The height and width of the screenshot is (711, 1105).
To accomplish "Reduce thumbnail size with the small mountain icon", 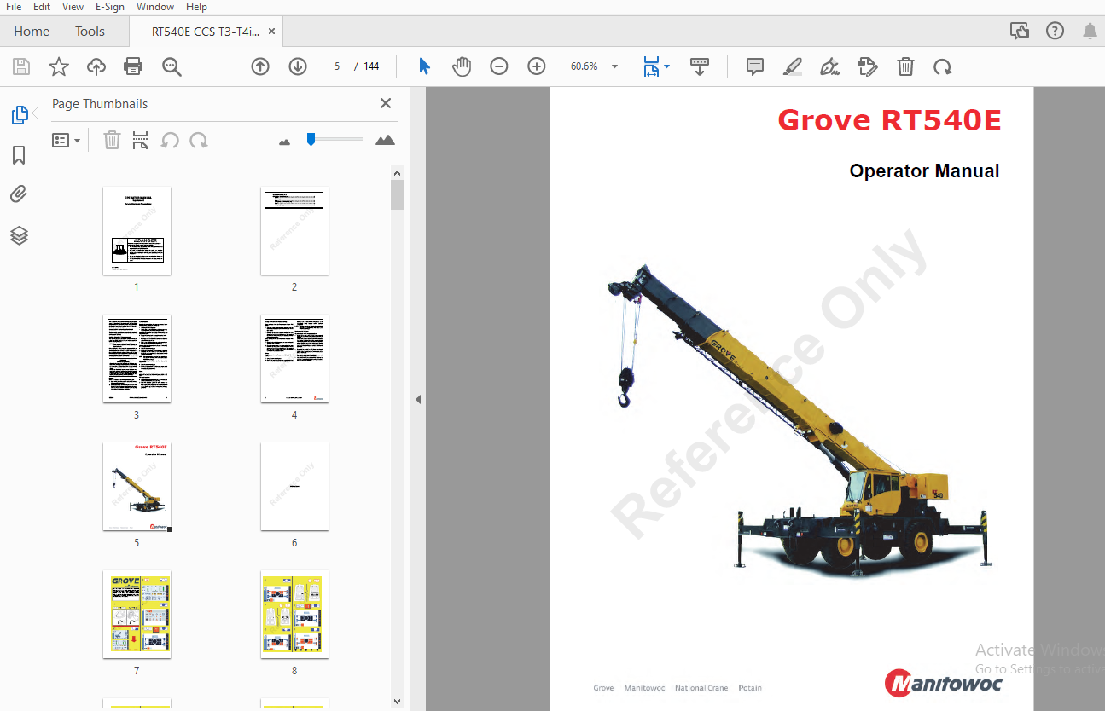I will (x=285, y=142).
